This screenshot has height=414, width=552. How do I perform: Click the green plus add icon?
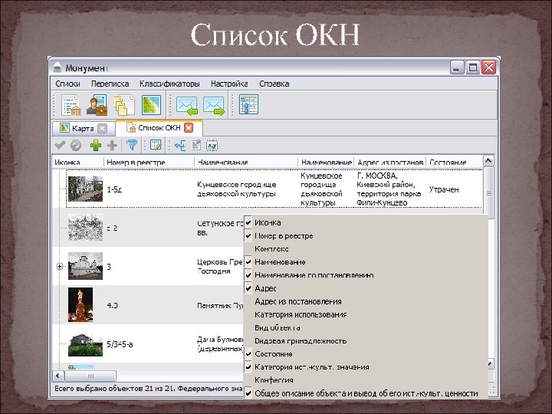96,145
